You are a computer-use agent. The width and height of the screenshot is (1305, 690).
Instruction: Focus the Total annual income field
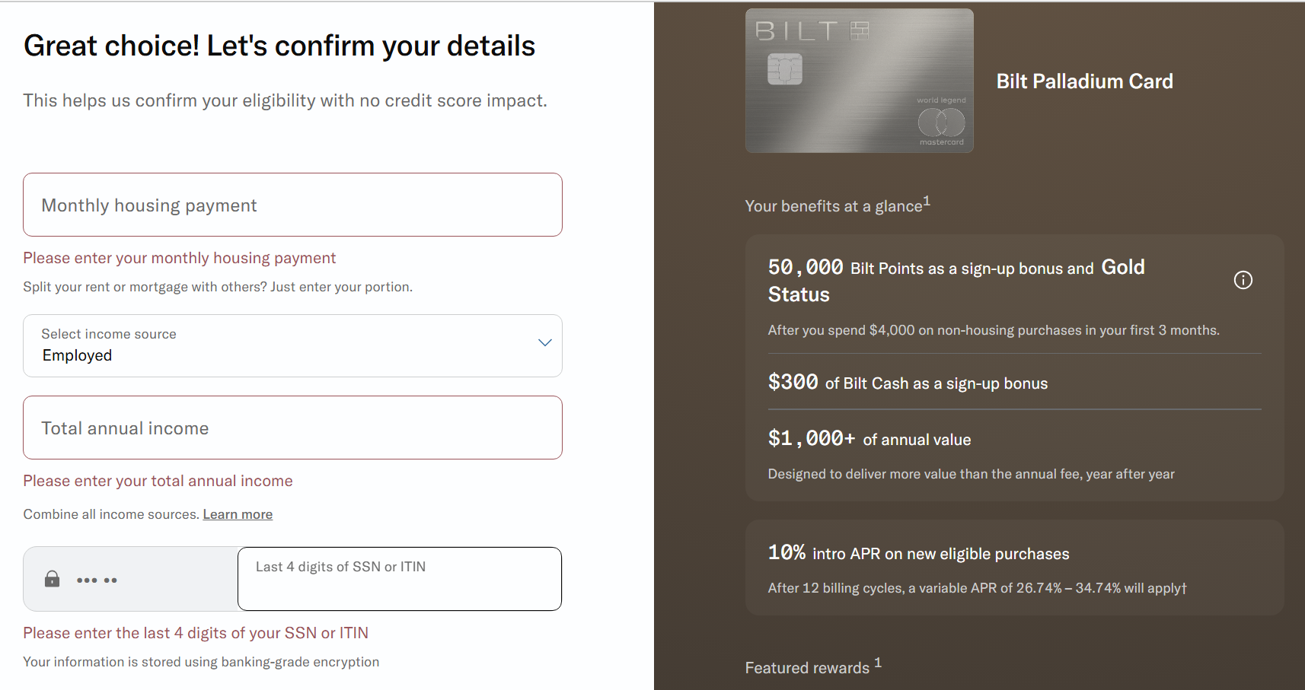point(292,428)
